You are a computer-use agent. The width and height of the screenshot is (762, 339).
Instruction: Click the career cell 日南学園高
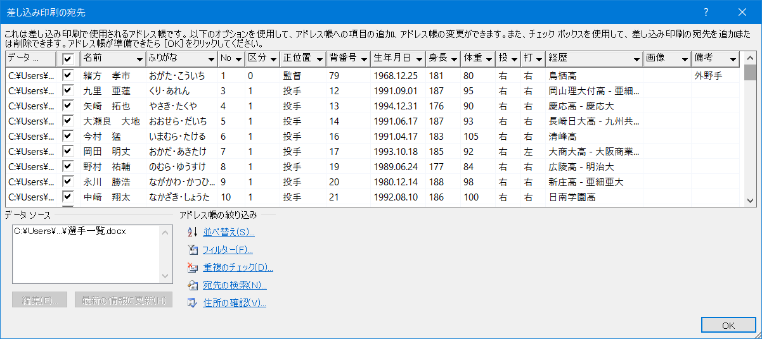pyautogui.click(x=573, y=197)
